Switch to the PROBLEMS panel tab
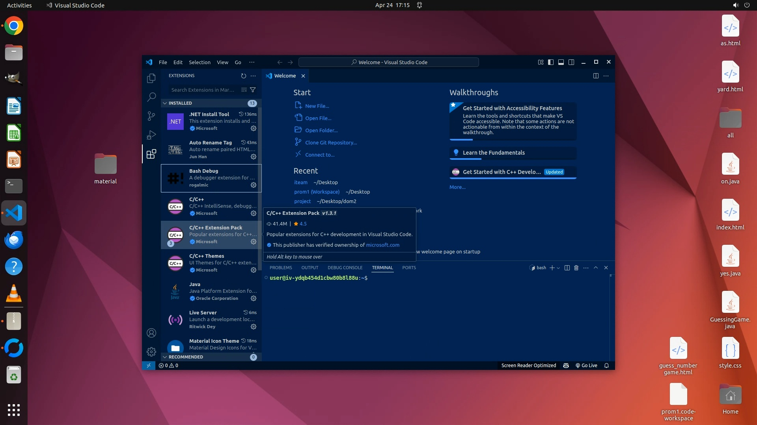757x425 pixels. point(281,268)
